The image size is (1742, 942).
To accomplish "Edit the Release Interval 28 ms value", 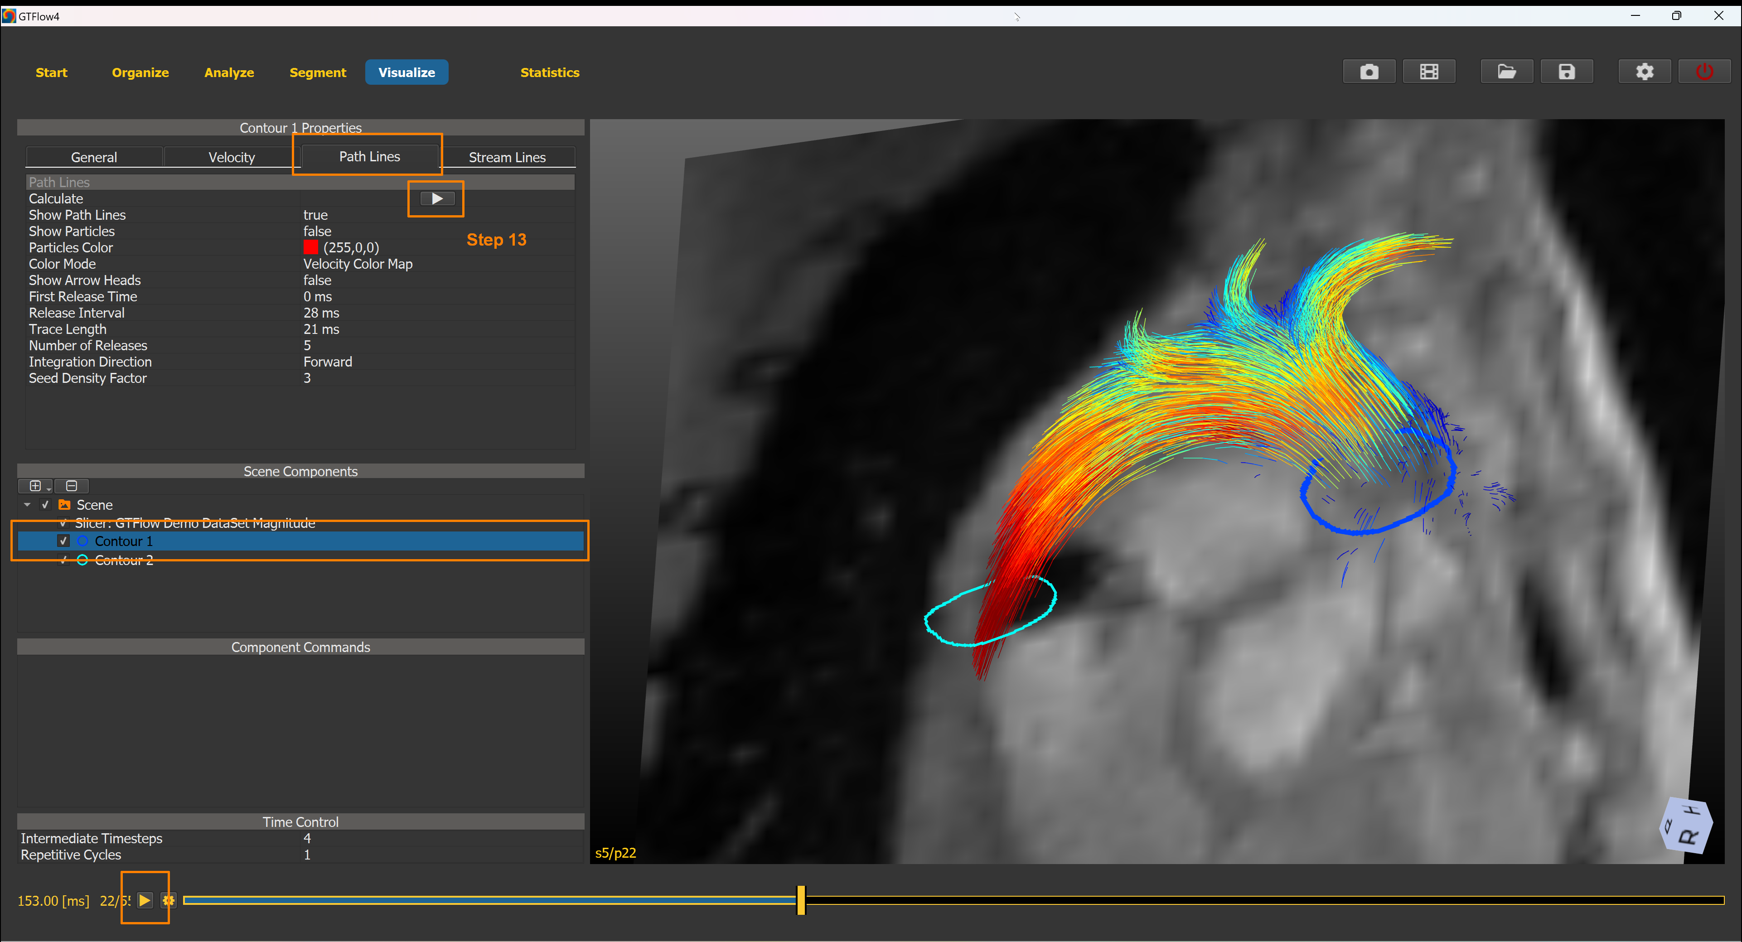I will tap(437, 313).
